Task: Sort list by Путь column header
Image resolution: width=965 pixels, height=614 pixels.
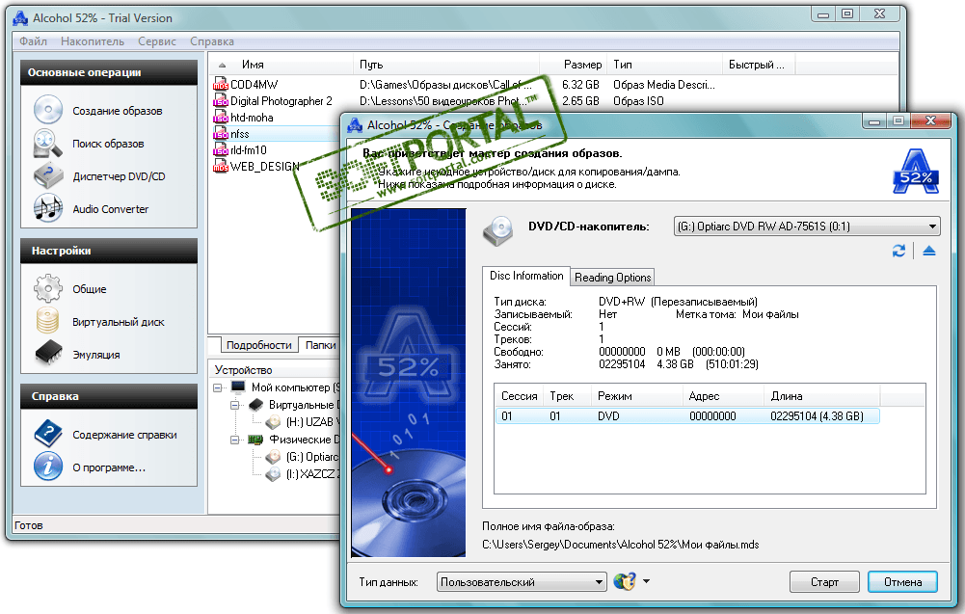Action: [446, 64]
